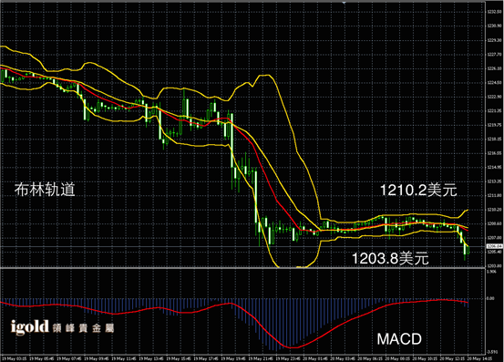
Task: Click the divider between price chart and MACD panel
Action: pos(242,268)
